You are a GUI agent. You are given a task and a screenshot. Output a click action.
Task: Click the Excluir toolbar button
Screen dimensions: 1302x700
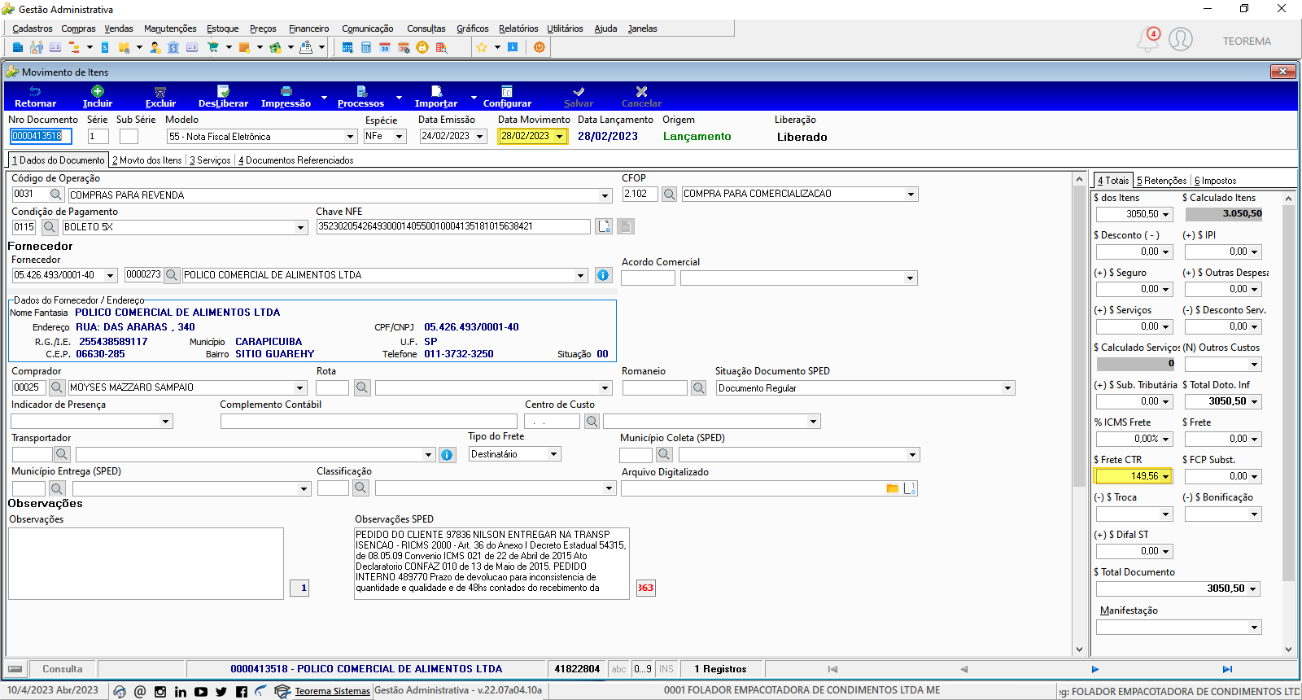coord(160,97)
